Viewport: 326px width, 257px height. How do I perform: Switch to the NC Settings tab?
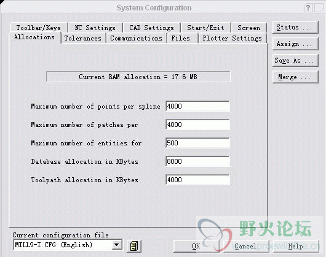click(95, 28)
